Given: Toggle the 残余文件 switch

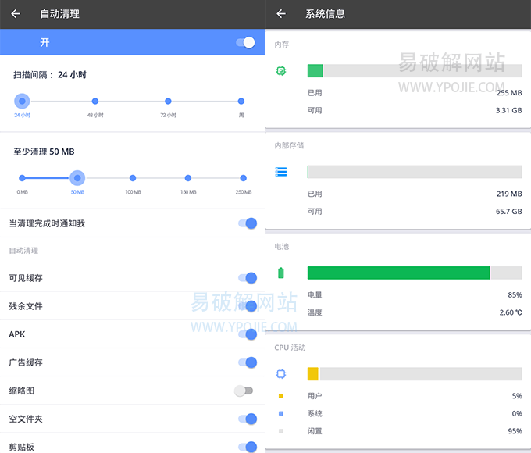Looking at the screenshot, I should click(248, 306).
